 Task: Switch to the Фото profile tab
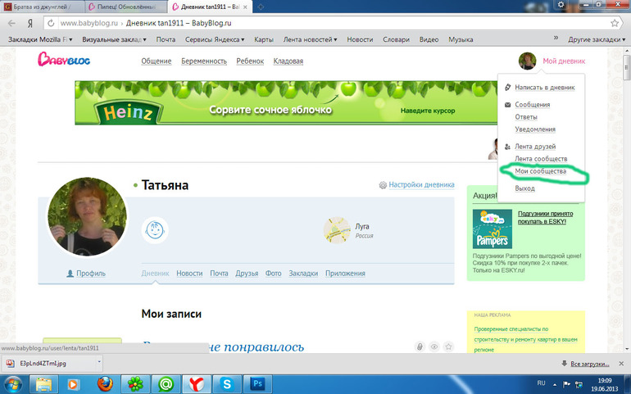coord(273,274)
